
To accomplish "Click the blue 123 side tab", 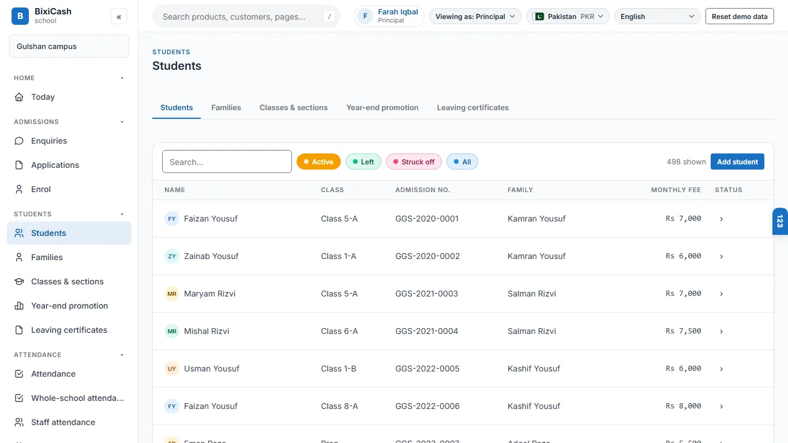I will coord(780,221).
